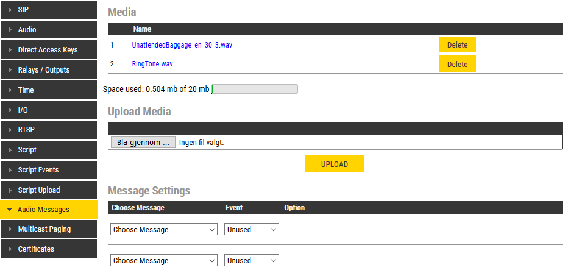Open the second Event Unused dropdown

click(251, 261)
